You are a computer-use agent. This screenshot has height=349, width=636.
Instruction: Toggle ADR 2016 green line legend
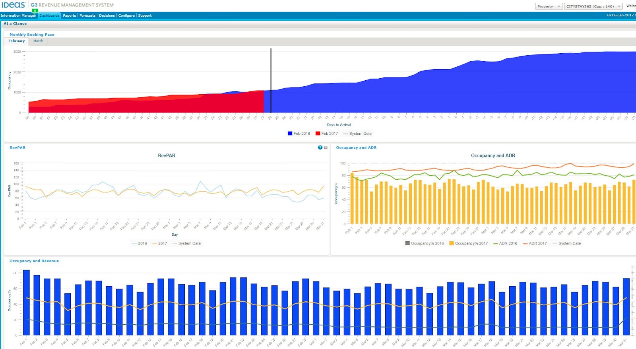coord(505,243)
